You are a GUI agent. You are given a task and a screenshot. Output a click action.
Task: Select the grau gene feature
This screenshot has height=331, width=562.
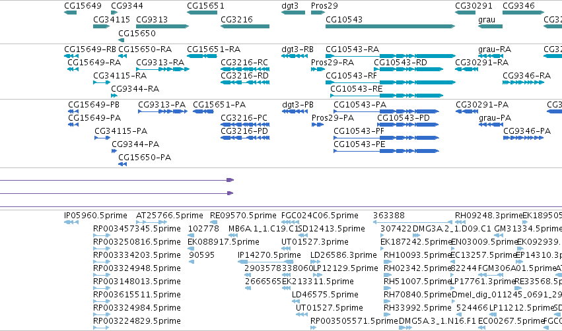tap(490, 26)
